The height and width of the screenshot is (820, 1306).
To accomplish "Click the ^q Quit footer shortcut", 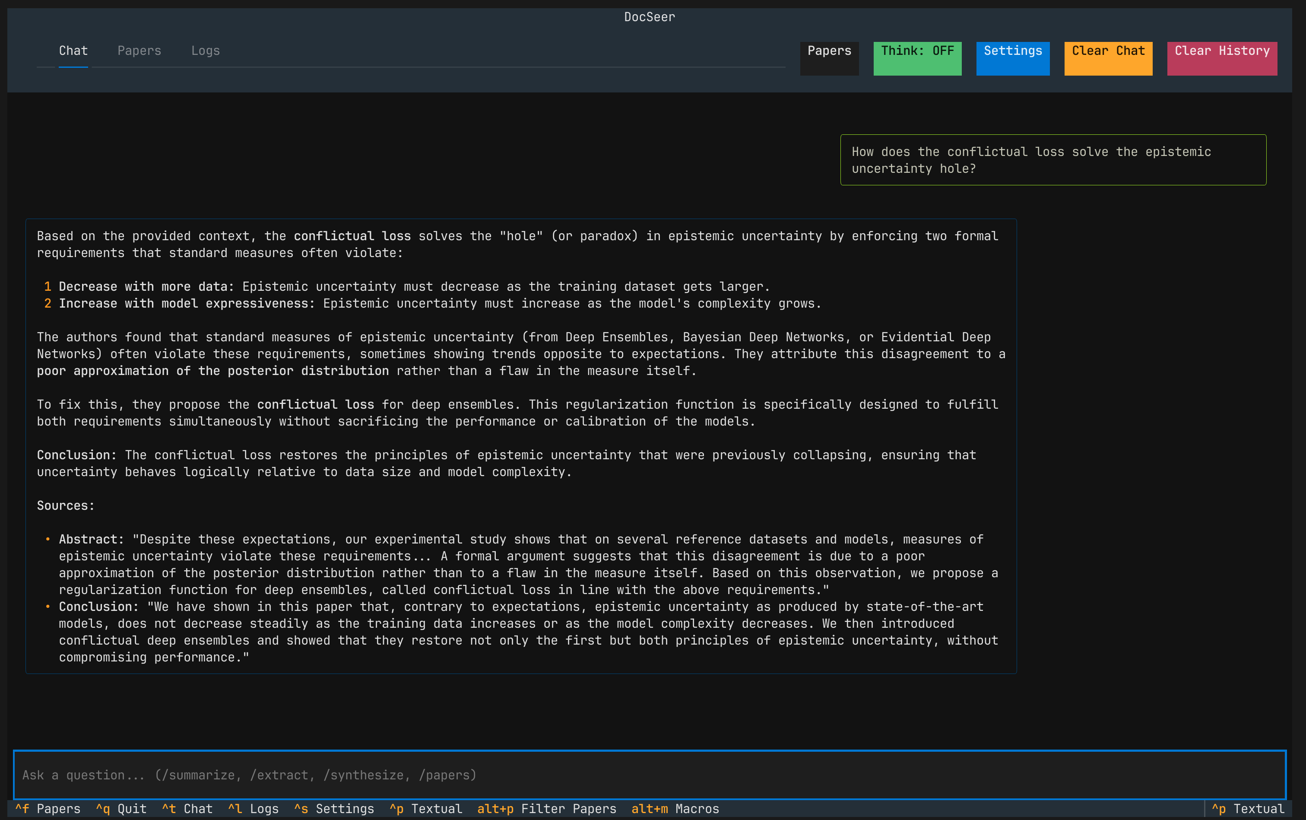I will click(x=121, y=809).
